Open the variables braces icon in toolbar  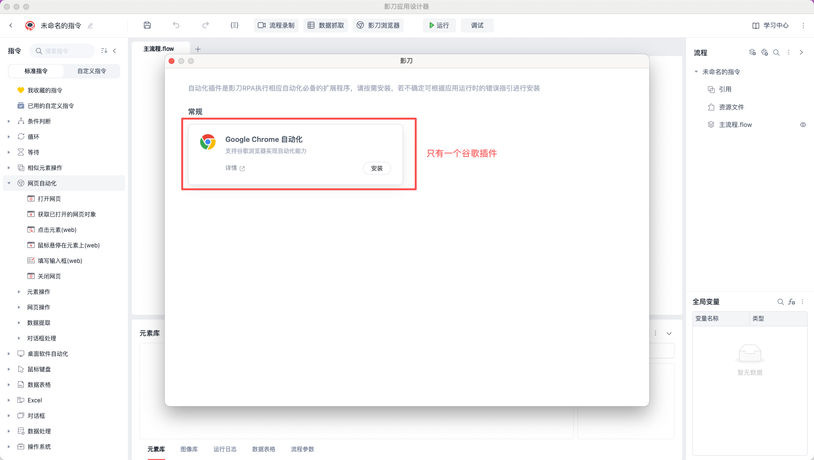tap(235, 25)
